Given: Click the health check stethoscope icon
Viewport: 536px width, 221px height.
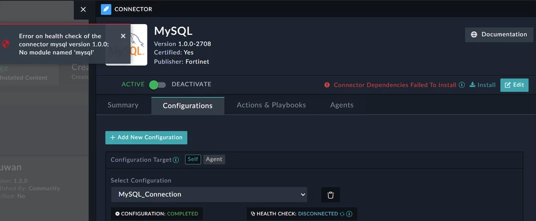Looking at the screenshot, I should click(x=253, y=214).
